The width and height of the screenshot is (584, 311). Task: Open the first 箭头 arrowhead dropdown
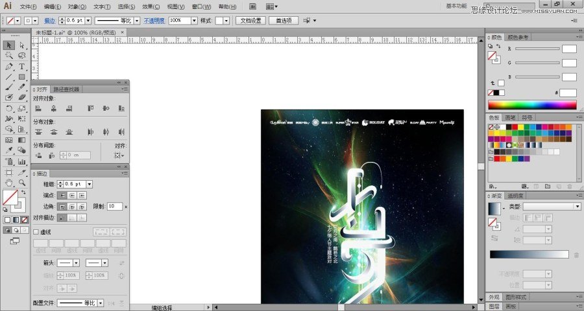click(76, 263)
